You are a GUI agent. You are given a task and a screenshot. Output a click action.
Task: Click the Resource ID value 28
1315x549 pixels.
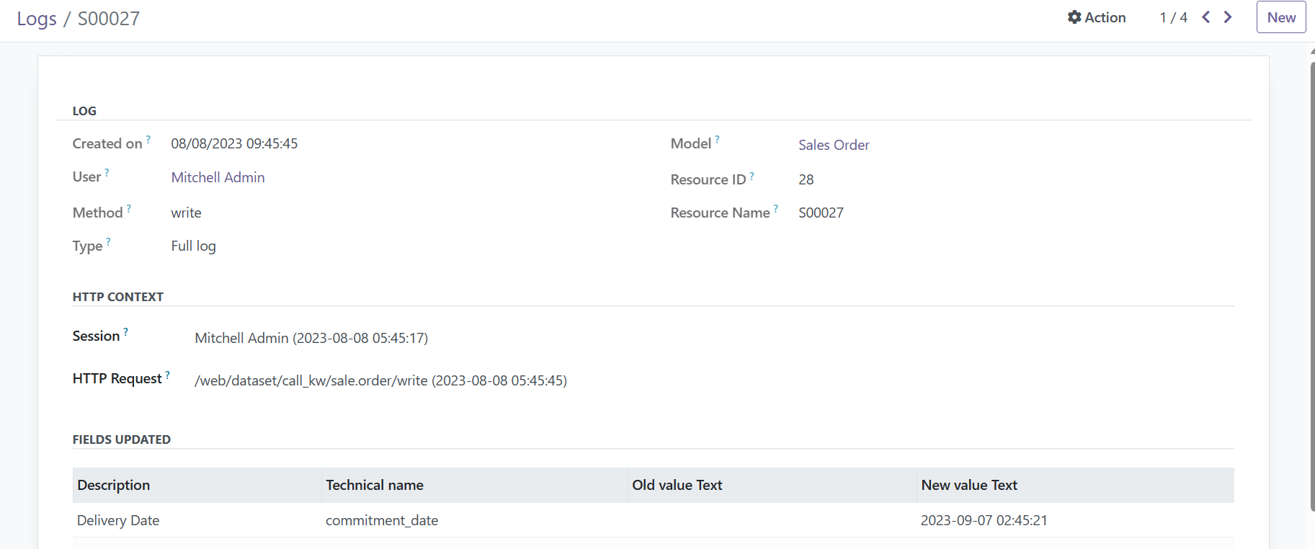tap(806, 179)
